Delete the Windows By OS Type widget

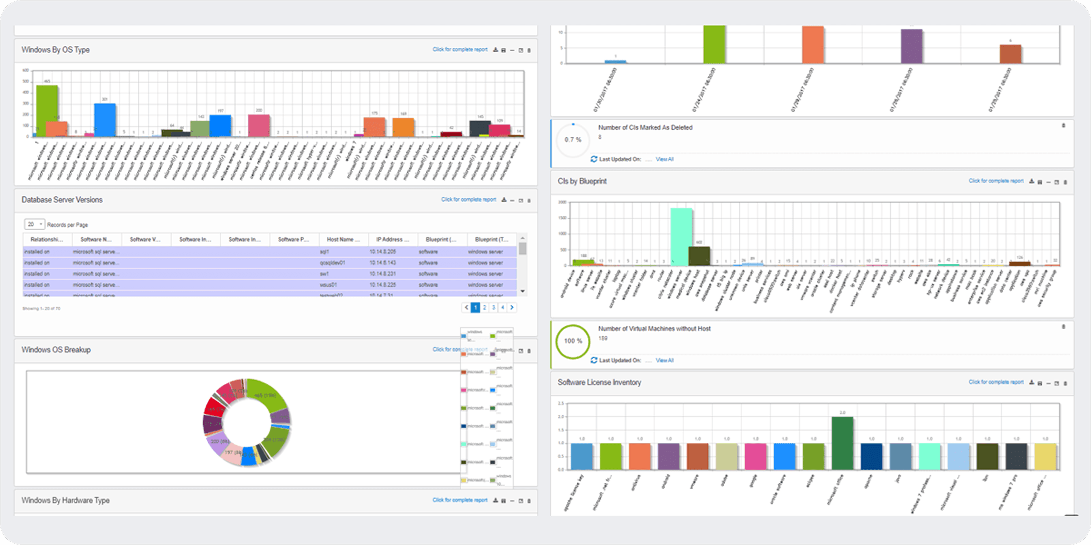tap(529, 50)
